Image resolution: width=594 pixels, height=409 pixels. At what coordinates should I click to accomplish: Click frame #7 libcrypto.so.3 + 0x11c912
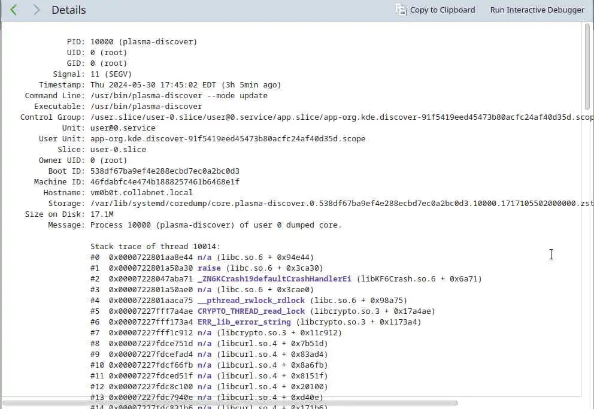279,333
